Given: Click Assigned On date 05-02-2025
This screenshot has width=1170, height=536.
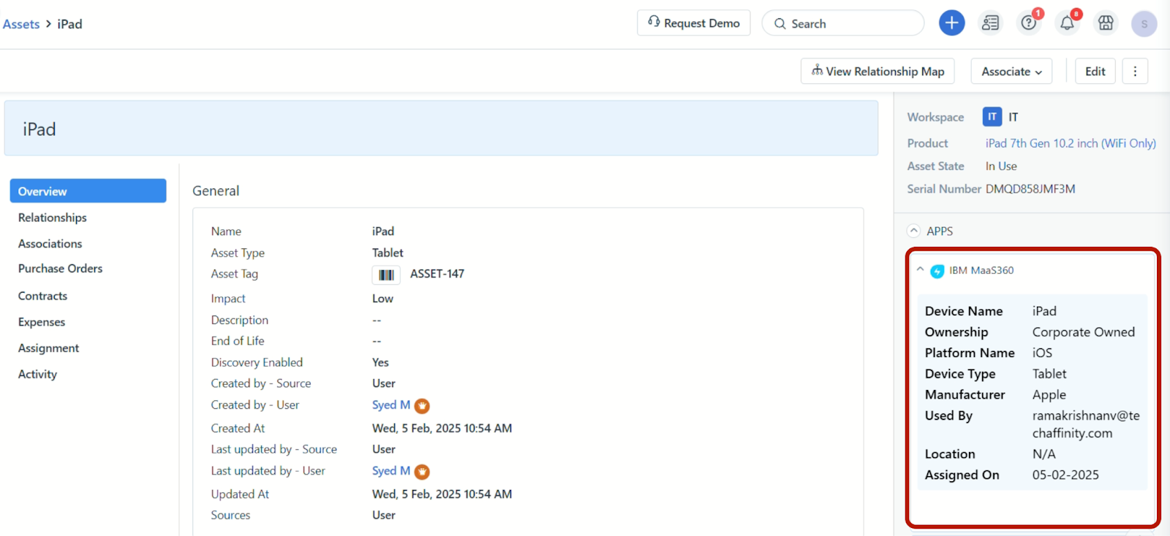Looking at the screenshot, I should [x=1065, y=475].
